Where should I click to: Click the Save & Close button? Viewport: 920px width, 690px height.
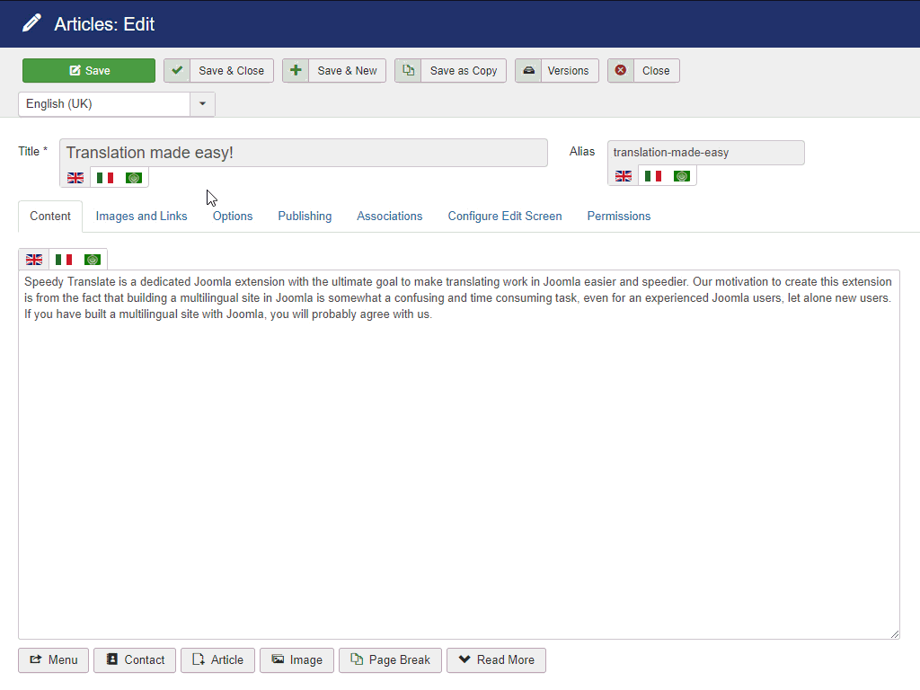point(218,70)
